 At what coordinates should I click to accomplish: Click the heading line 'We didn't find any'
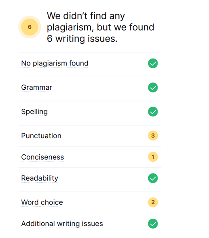(86, 16)
